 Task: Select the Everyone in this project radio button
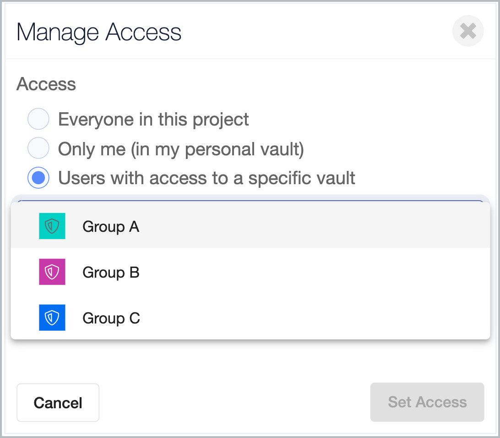tap(38, 120)
